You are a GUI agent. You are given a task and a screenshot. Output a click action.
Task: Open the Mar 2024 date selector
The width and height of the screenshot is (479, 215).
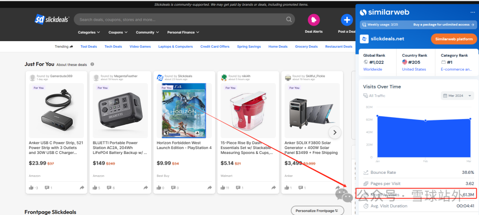tap(458, 96)
